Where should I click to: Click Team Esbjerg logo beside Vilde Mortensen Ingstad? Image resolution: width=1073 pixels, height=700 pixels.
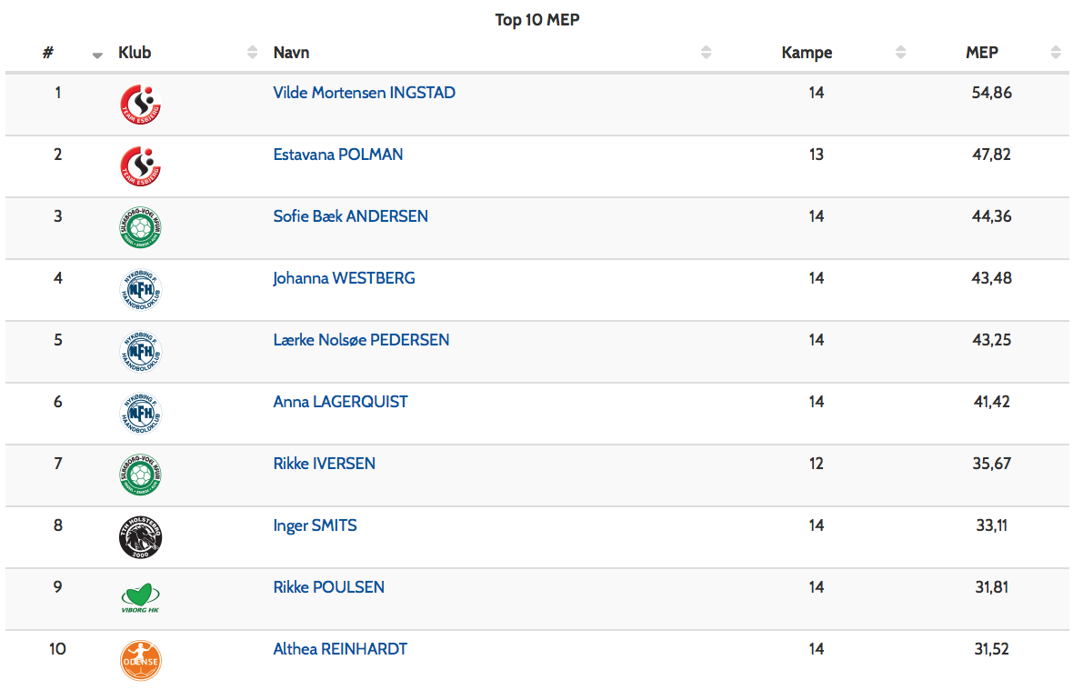141,105
